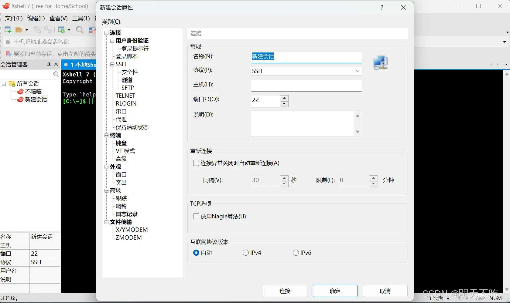Open the 编辑(E) menu

click(36, 18)
